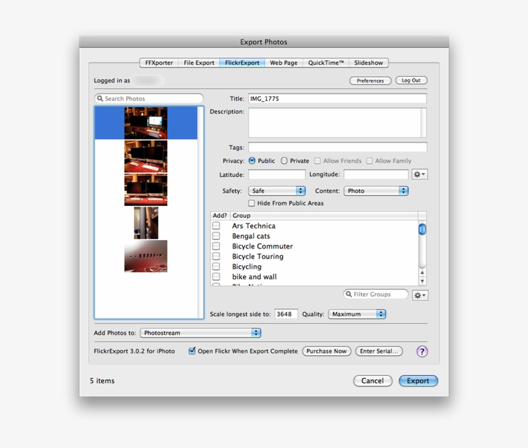Click the Add? column header

tap(220, 216)
